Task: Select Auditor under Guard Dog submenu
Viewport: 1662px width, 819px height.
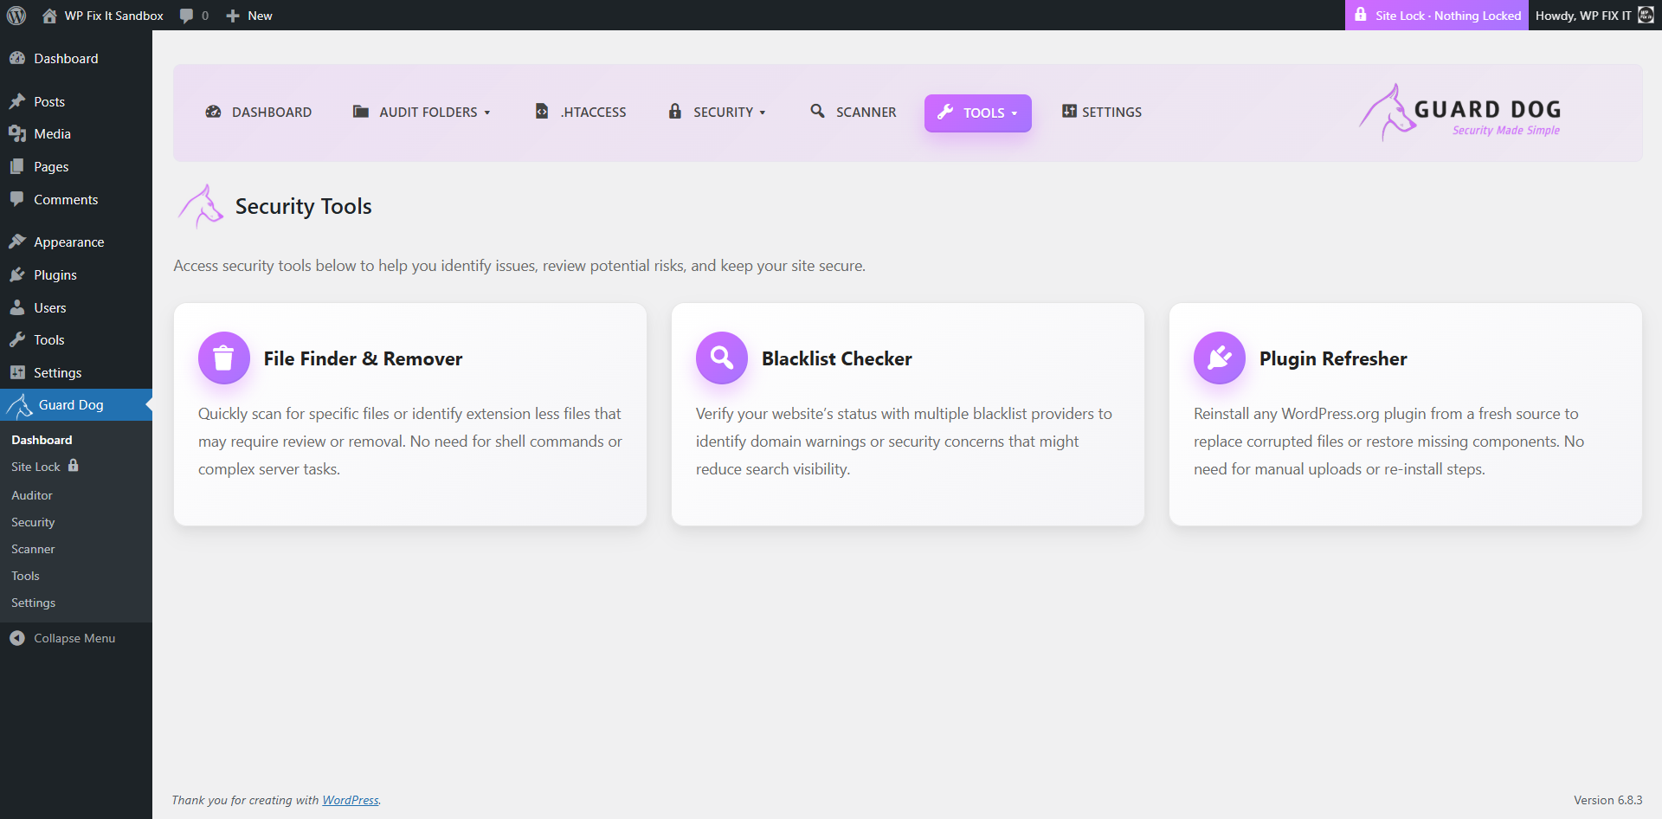Action: click(x=32, y=495)
